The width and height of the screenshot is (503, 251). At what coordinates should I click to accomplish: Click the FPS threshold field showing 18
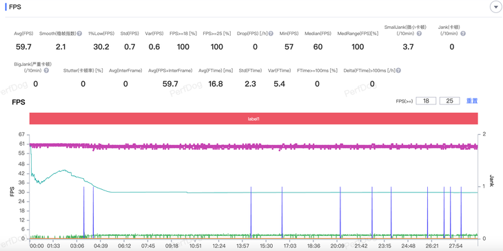(426, 101)
